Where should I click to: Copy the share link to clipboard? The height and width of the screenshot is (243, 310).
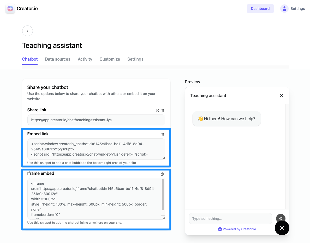(x=162, y=111)
